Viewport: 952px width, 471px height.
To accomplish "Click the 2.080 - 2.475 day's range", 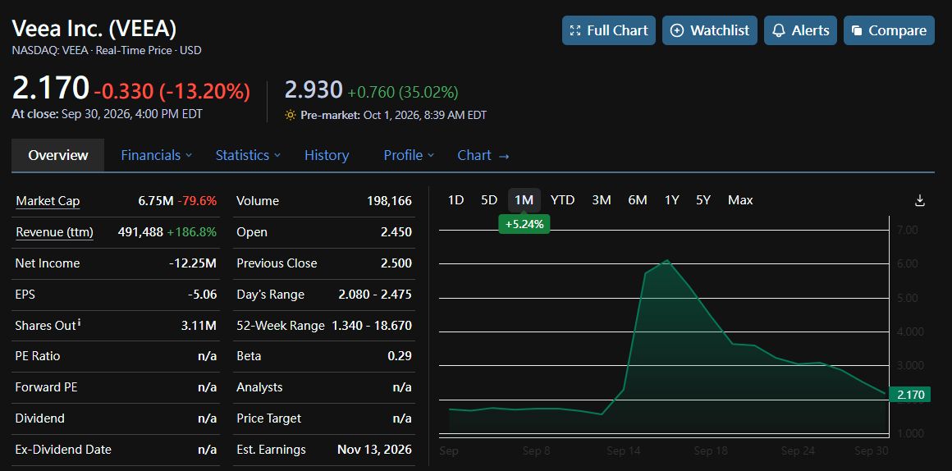I will tap(375, 295).
